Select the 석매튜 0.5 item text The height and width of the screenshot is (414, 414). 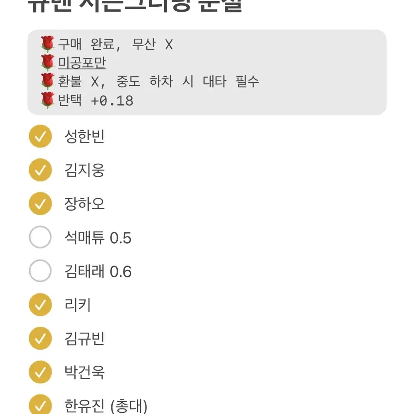coord(98,238)
